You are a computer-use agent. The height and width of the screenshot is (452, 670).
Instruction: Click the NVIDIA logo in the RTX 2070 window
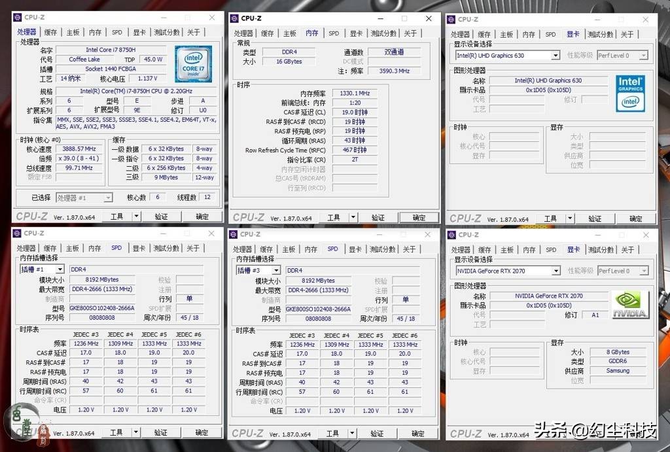tap(631, 304)
